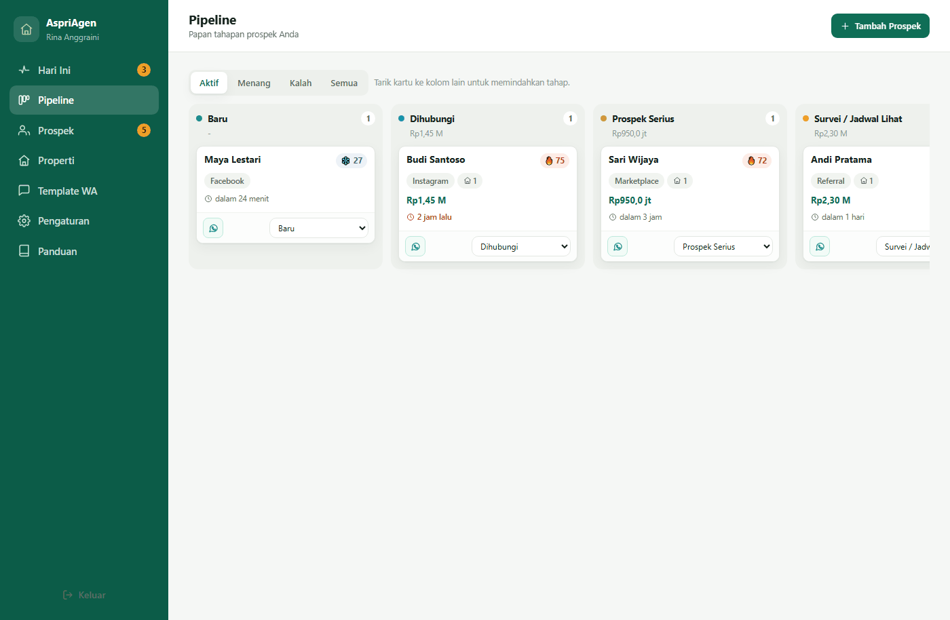Image resolution: width=950 pixels, height=620 pixels.
Task: Switch to the Menang tab
Action: 254,83
